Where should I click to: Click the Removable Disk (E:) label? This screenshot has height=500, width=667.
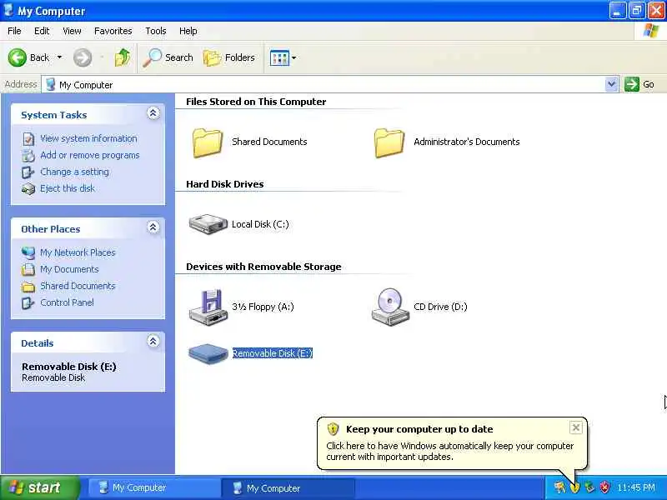[273, 353]
